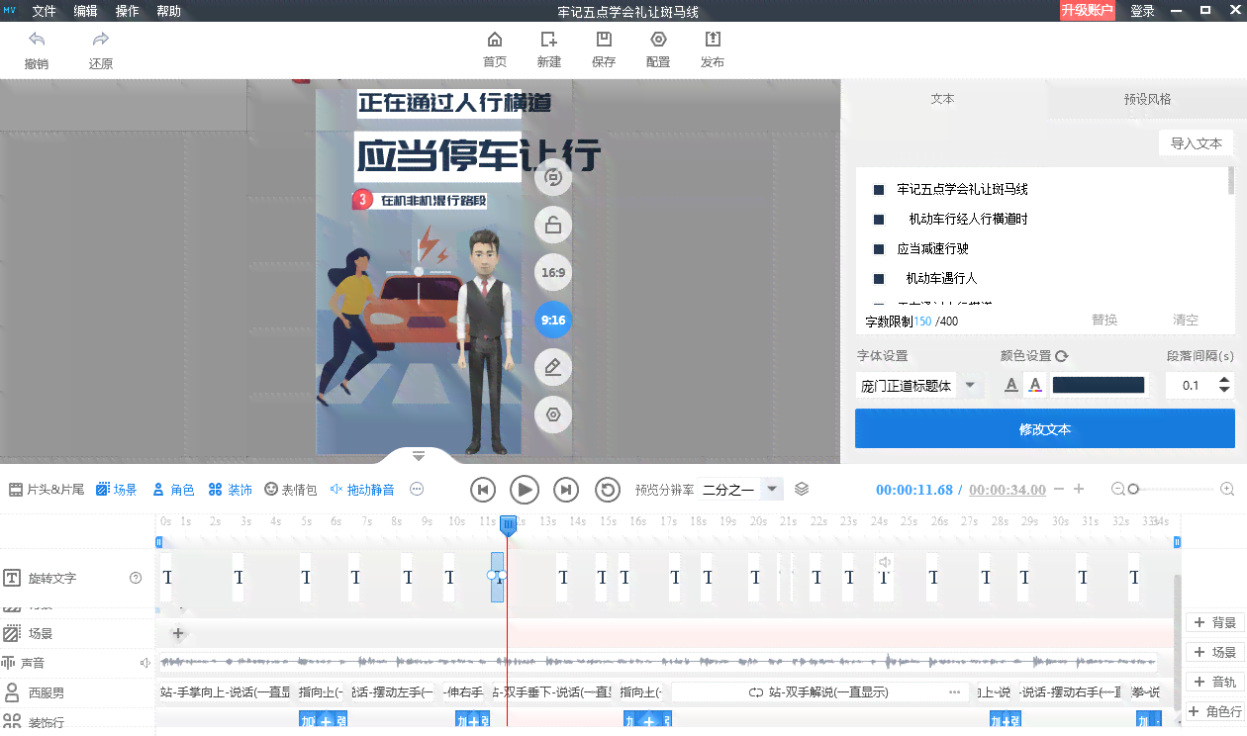This screenshot has height=736, width=1247.
Task: Open the 操作 menu
Action: pos(128,11)
